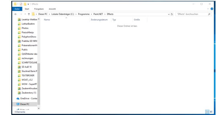Open the recent locations dropdown arrow
The height and width of the screenshot is (115, 221).
[25, 14]
